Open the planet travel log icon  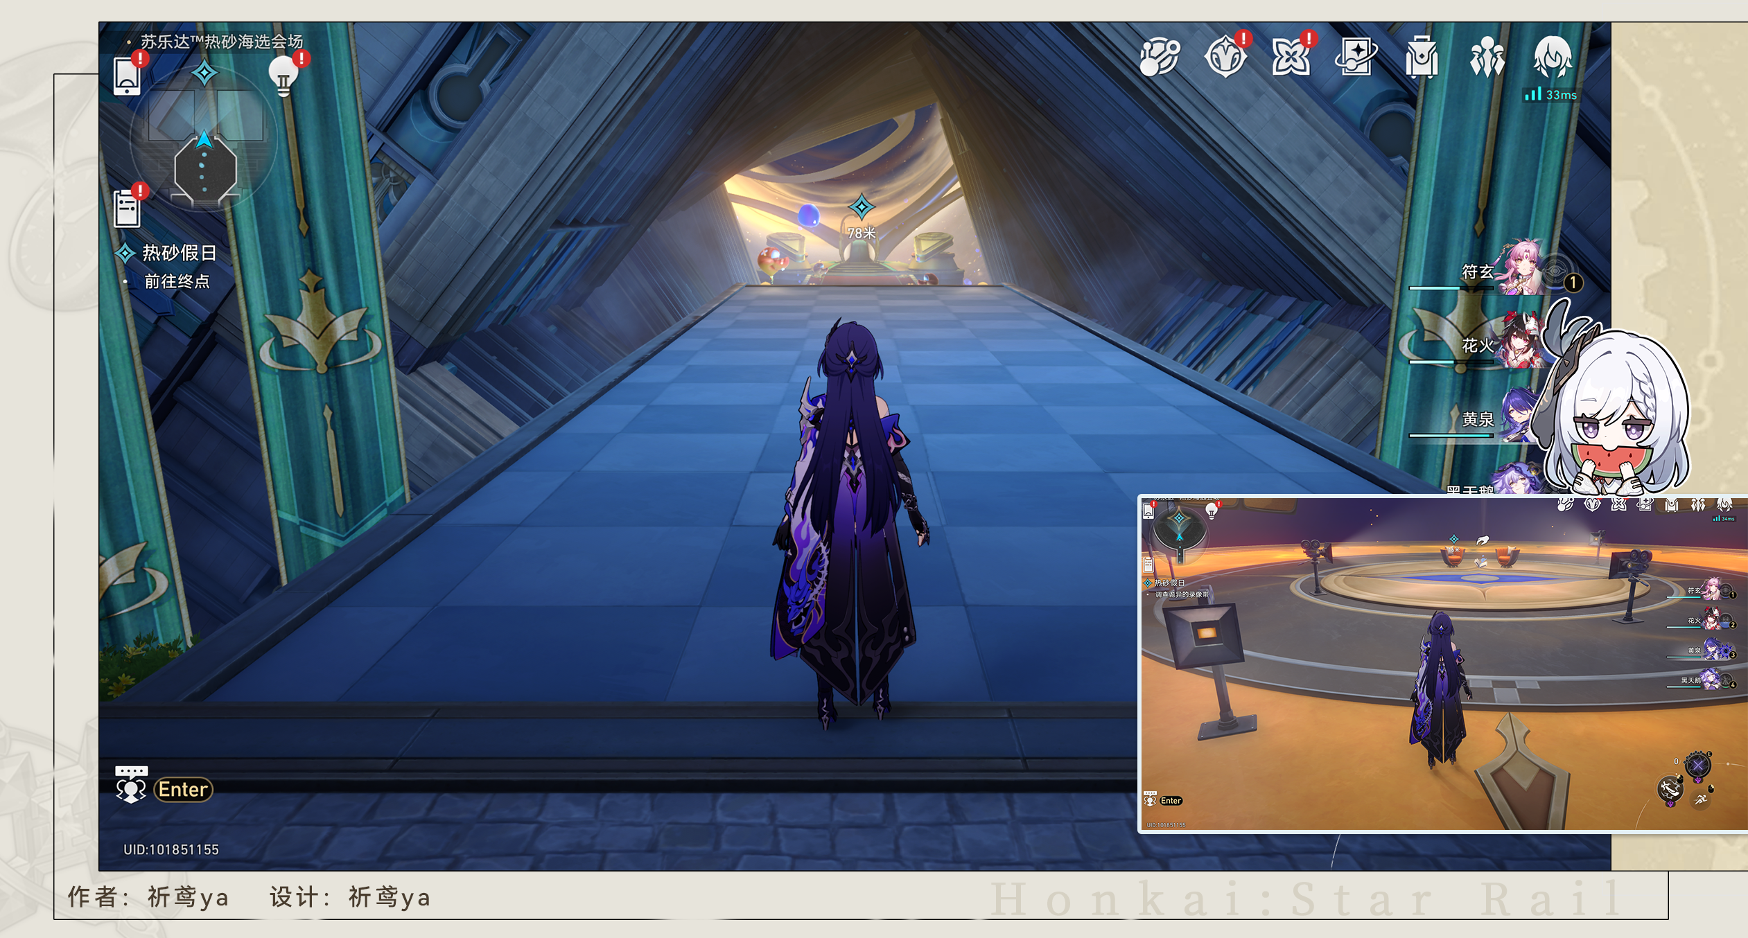(1160, 57)
